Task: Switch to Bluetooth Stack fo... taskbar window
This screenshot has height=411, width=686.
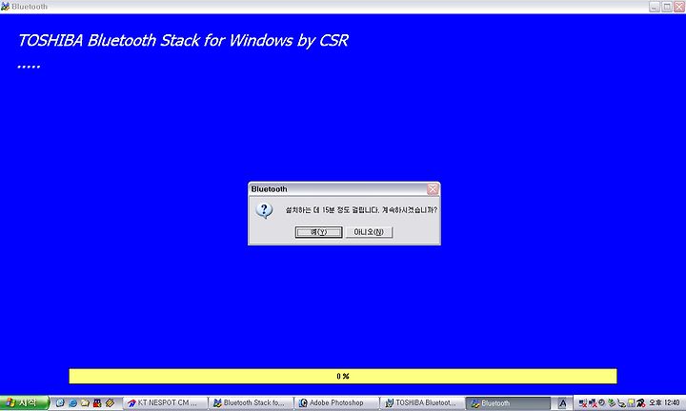Action: (251, 403)
